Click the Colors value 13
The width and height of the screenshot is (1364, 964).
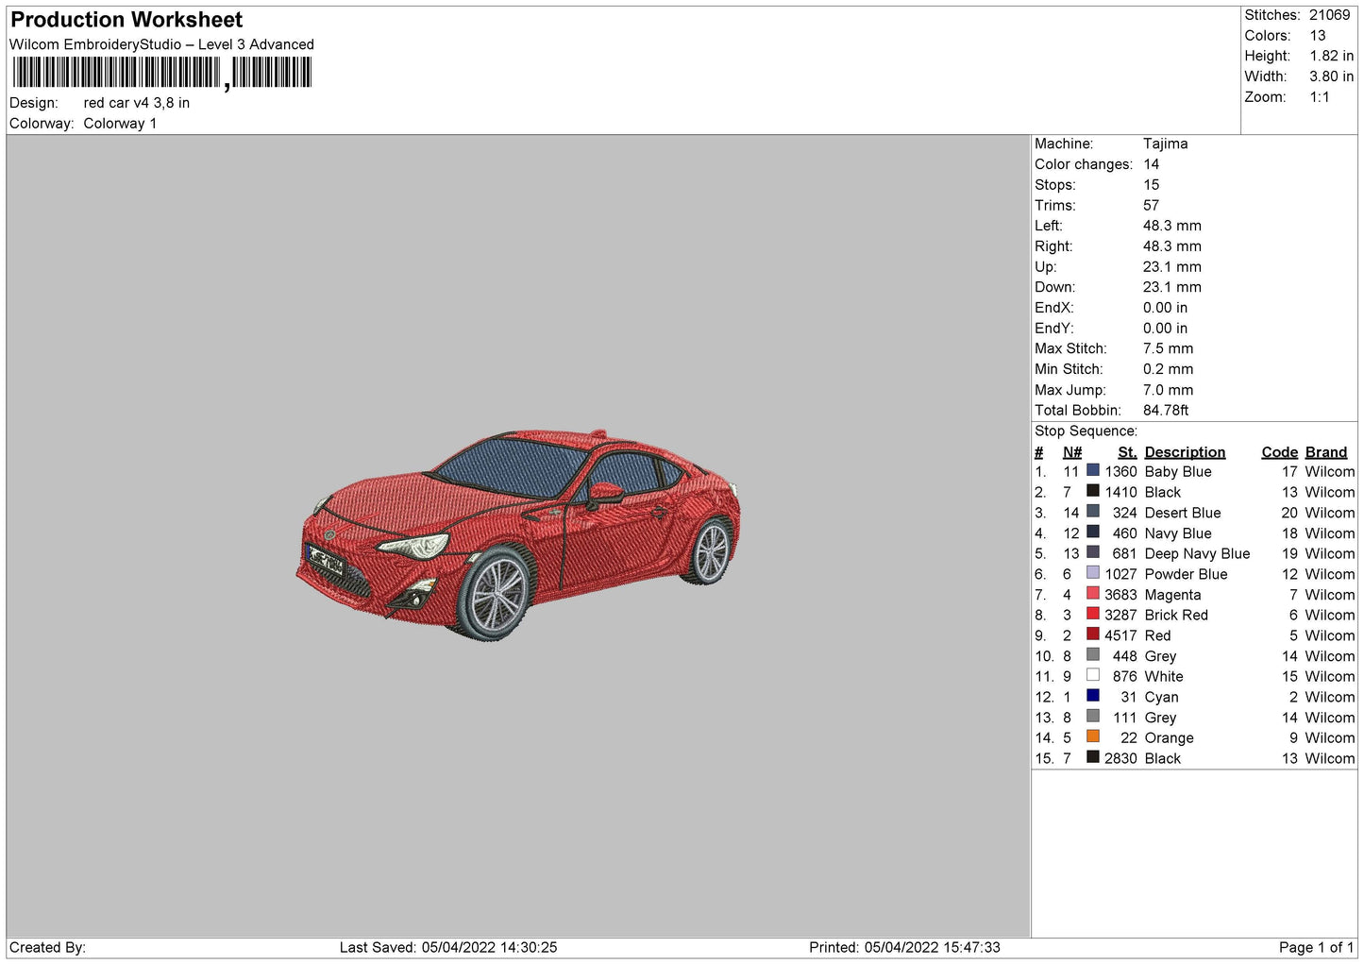click(x=1318, y=36)
